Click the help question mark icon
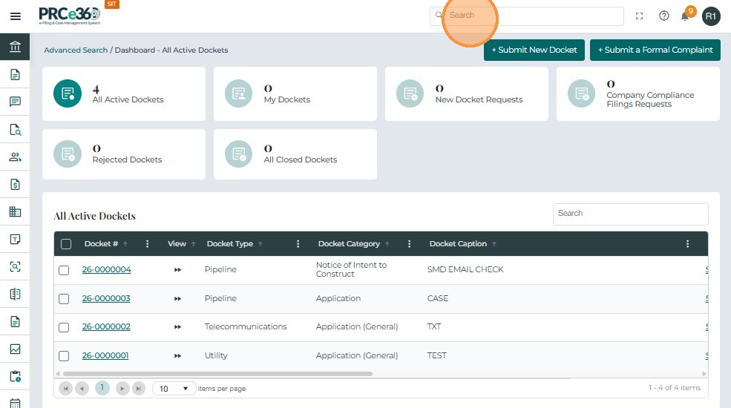This screenshot has width=731, height=408. [664, 16]
